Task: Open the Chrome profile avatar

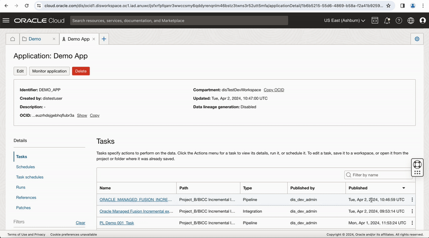Action: 413,5
